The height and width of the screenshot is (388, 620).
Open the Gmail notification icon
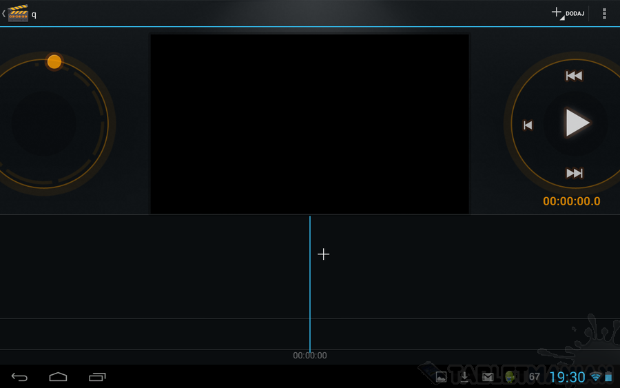pos(488,377)
